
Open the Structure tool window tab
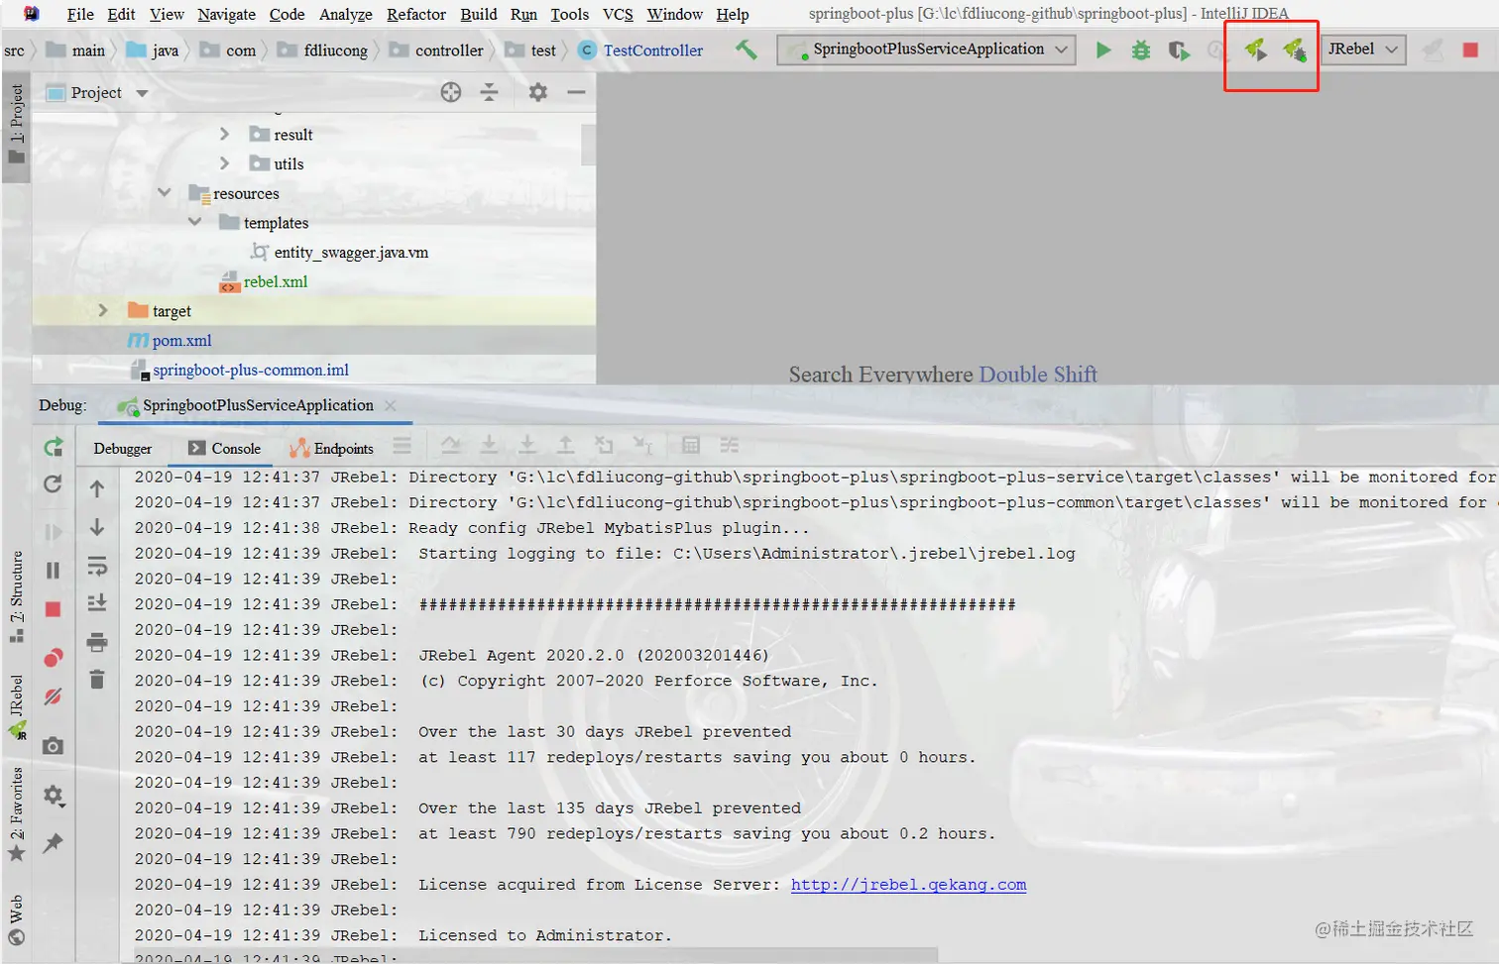pyautogui.click(x=16, y=596)
